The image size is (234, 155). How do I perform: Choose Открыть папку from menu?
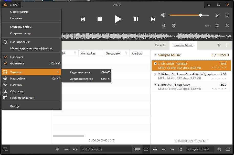31,33
